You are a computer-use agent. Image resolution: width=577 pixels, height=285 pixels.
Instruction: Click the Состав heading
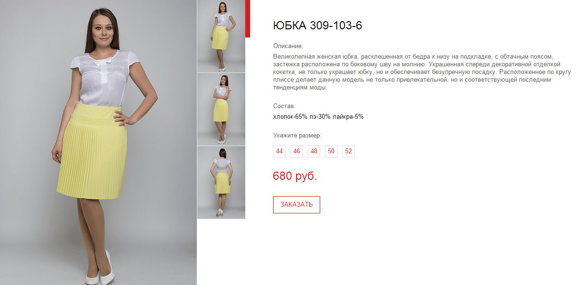pos(284,106)
